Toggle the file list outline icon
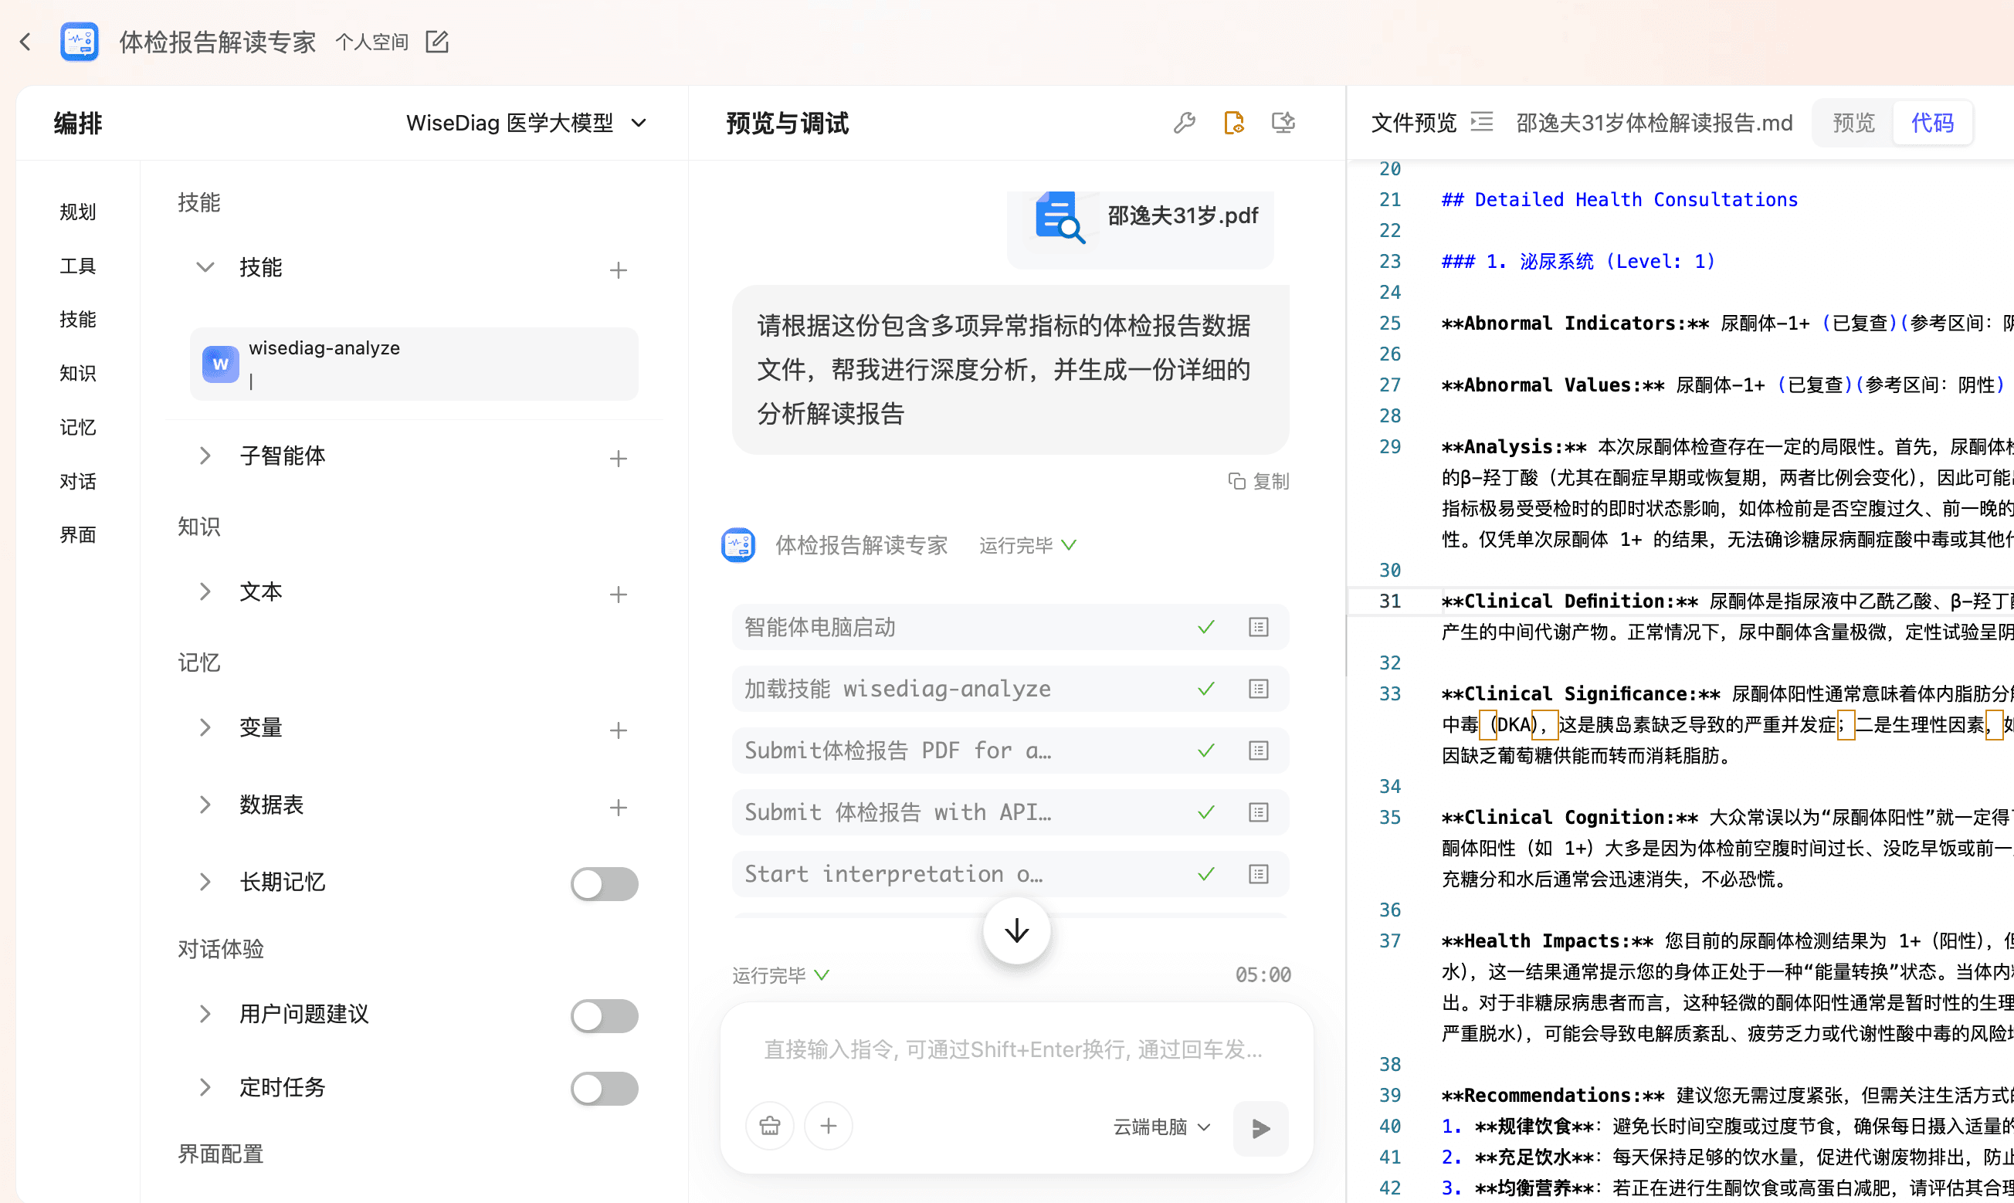2014x1203 pixels. click(1481, 123)
